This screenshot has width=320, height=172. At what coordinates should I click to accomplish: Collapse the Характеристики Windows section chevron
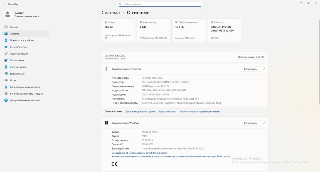264,123
